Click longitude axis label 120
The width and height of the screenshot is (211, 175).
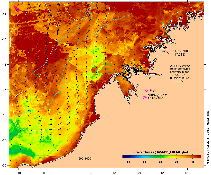coord(43,173)
